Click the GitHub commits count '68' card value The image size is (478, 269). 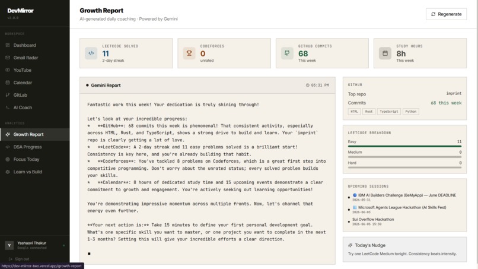(303, 53)
